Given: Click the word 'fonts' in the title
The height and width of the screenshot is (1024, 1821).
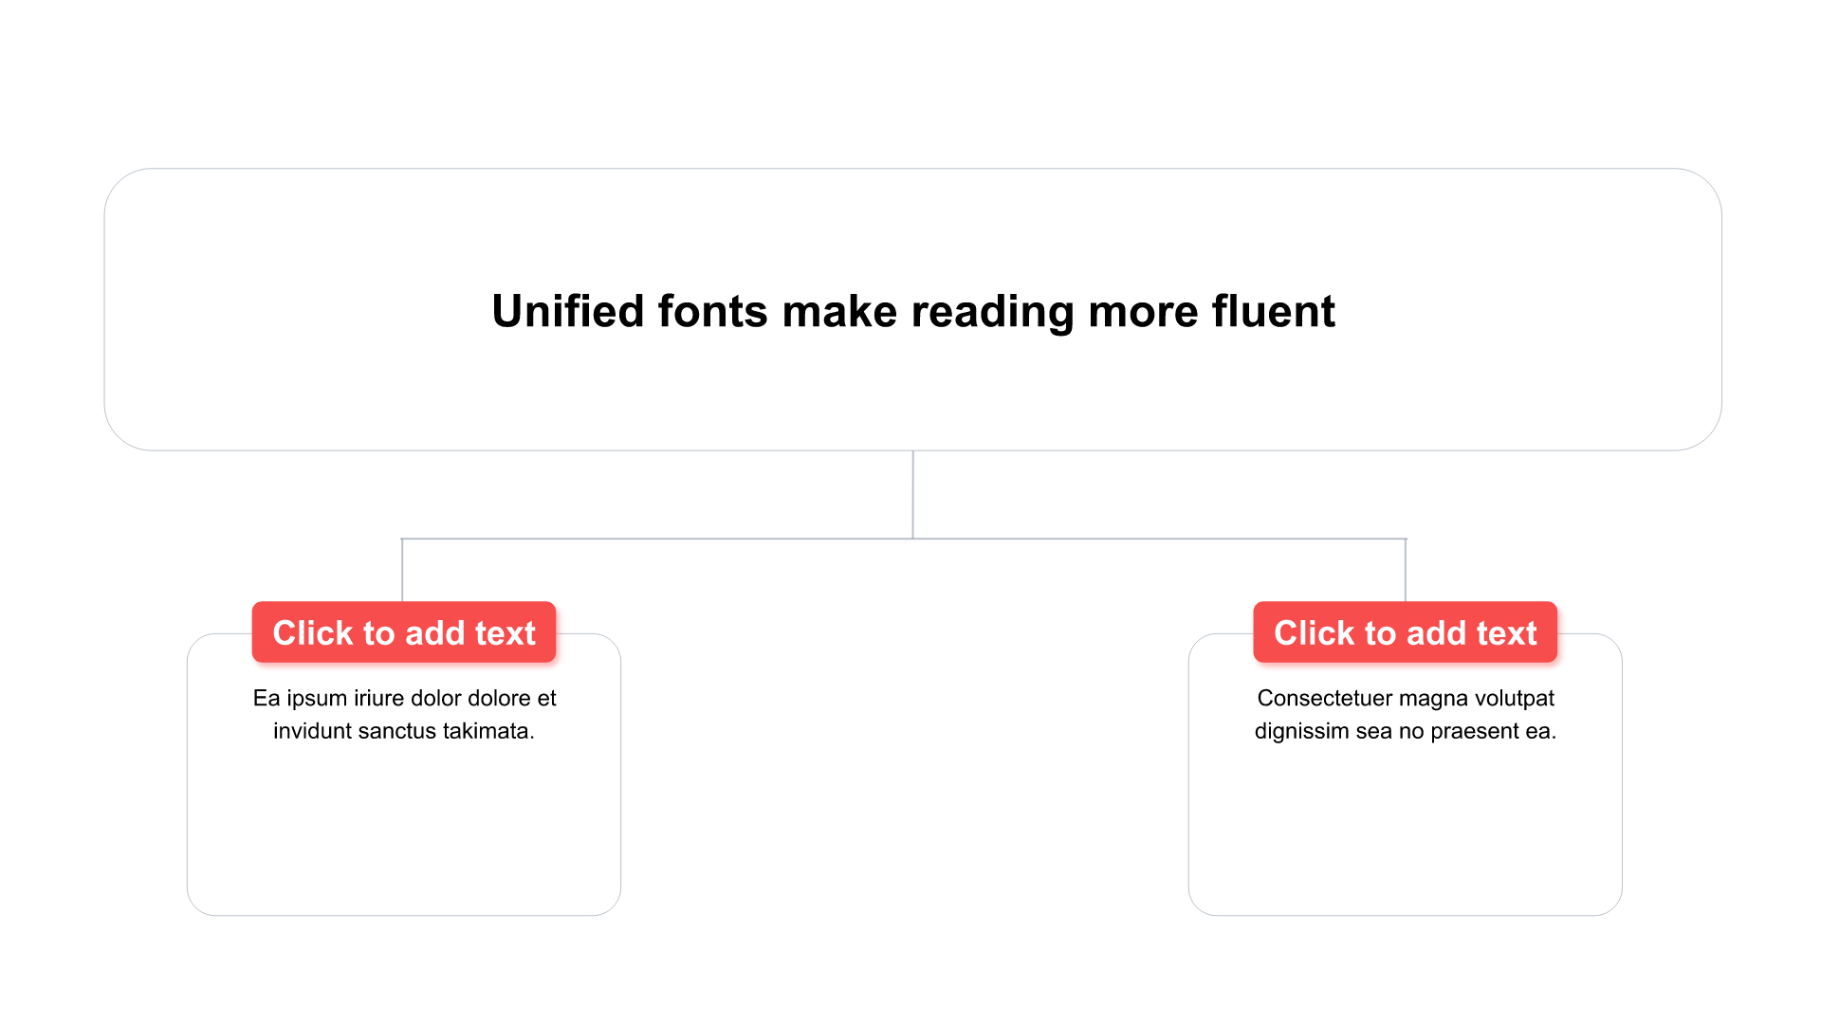Looking at the screenshot, I should click(x=712, y=311).
